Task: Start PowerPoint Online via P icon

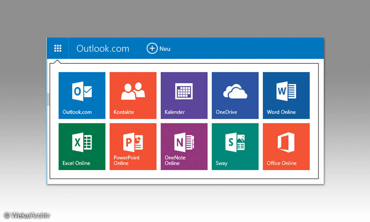Action: (133, 142)
